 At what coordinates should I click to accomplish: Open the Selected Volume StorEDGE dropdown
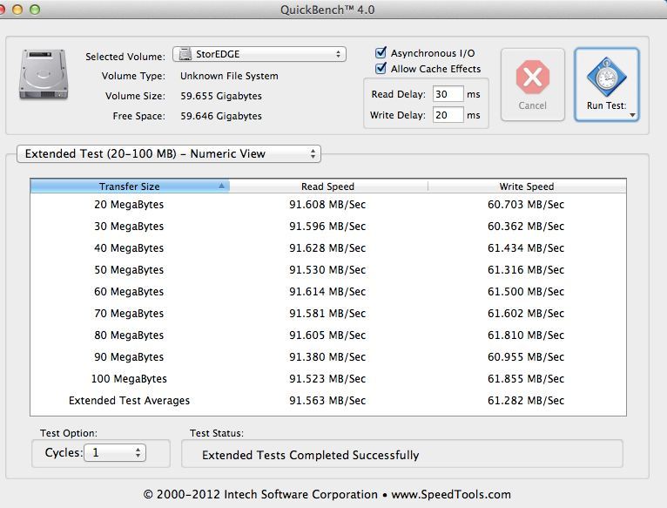259,55
